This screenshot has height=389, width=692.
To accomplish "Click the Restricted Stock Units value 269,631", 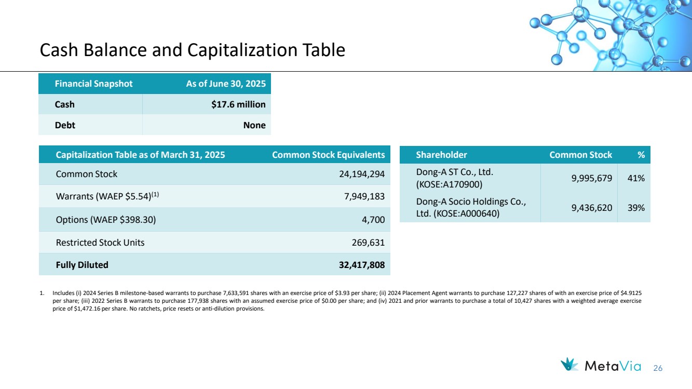I will point(367,242).
